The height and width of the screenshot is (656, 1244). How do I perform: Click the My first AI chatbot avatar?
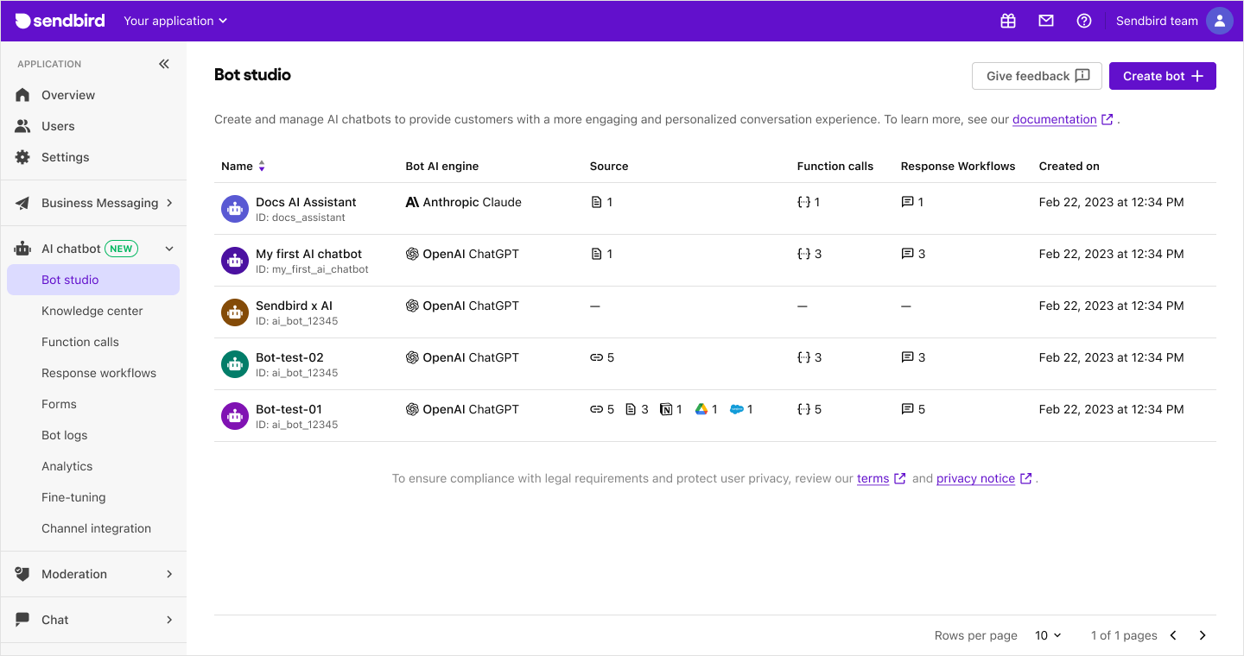(x=235, y=261)
